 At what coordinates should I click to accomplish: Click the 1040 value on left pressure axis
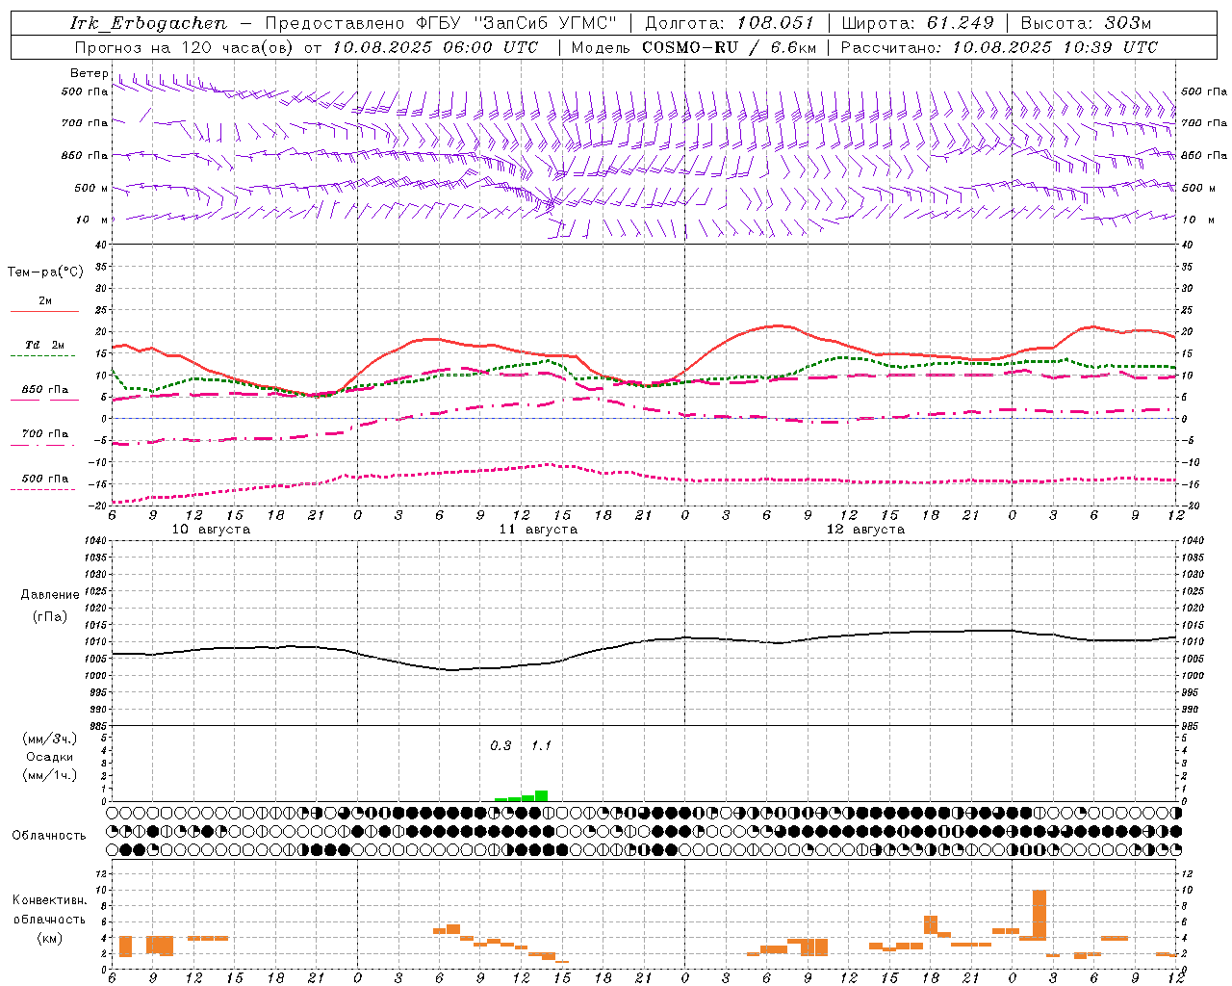pyautogui.click(x=96, y=540)
